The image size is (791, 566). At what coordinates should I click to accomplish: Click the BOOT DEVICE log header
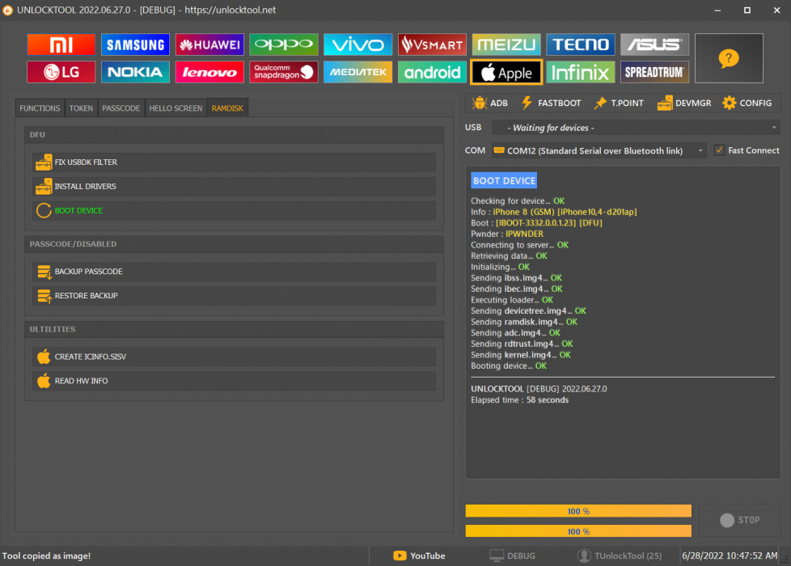[x=504, y=180]
